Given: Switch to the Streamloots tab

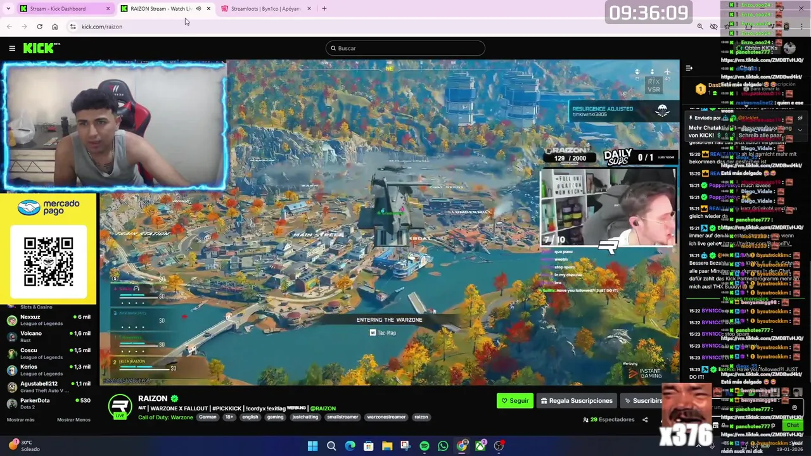Looking at the screenshot, I should [265, 9].
